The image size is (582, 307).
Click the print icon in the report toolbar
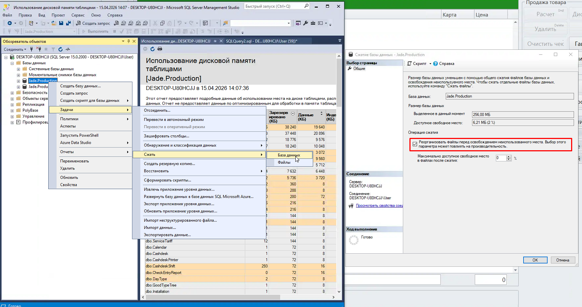tap(160, 49)
